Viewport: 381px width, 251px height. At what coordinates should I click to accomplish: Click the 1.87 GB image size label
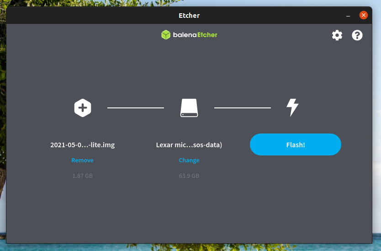pyautogui.click(x=82, y=176)
